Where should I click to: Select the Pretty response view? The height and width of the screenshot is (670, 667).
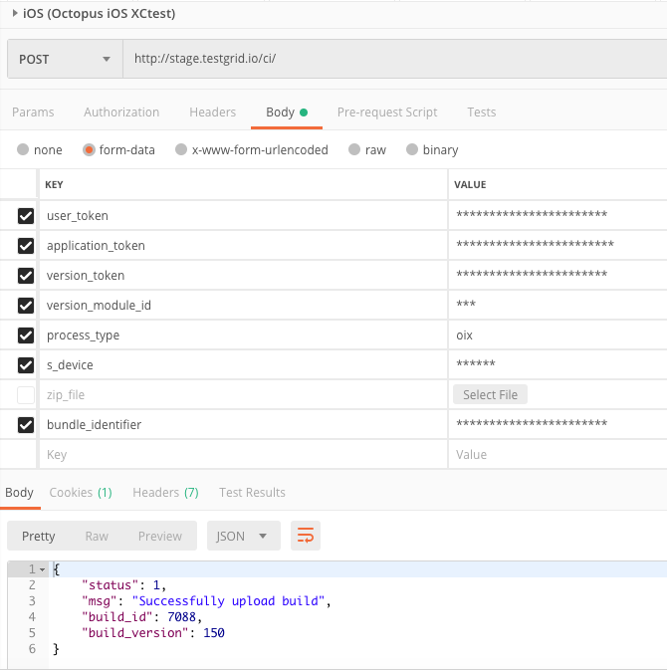click(x=39, y=536)
